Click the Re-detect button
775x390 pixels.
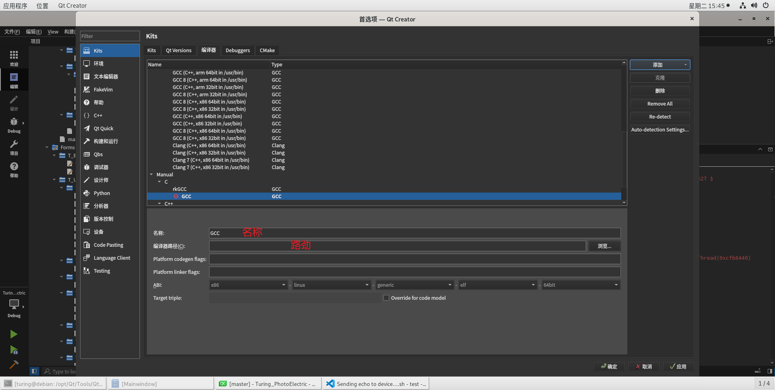click(660, 117)
